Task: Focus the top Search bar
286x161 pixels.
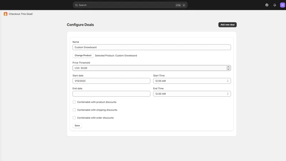Action: (x=130, y=5)
